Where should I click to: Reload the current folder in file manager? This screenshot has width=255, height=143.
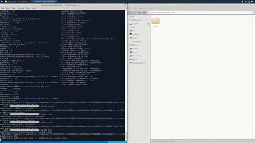[253, 12]
